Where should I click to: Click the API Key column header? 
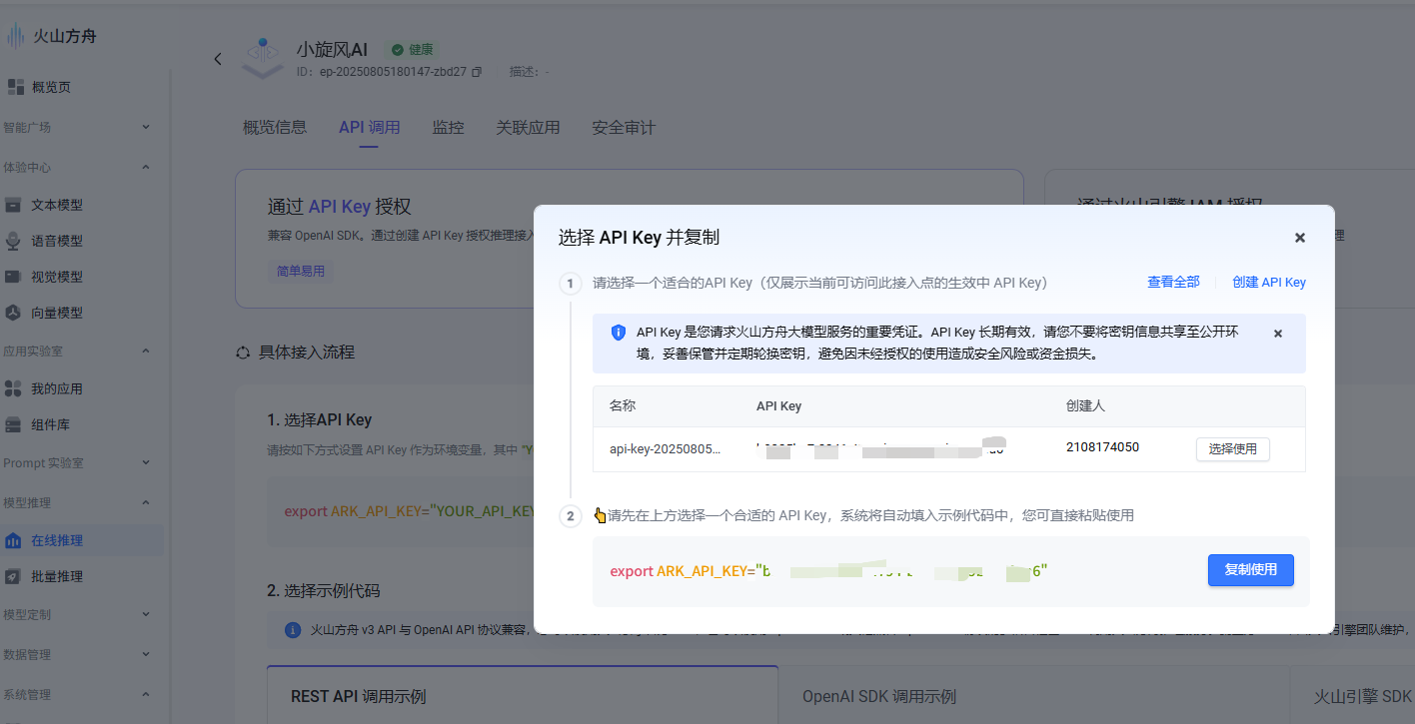tap(779, 406)
